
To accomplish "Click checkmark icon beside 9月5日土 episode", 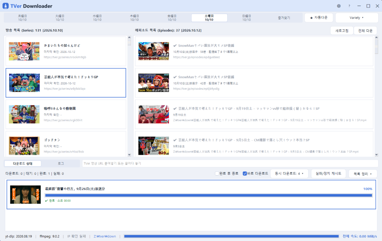I will (175, 140).
